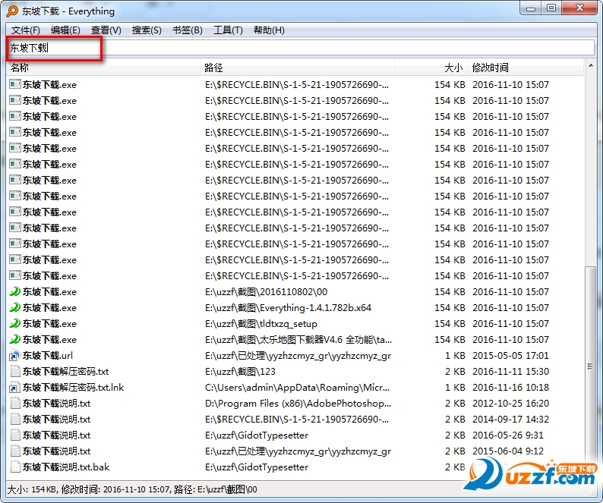
Task: Open the 书签(B) menu
Action: (188, 30)
